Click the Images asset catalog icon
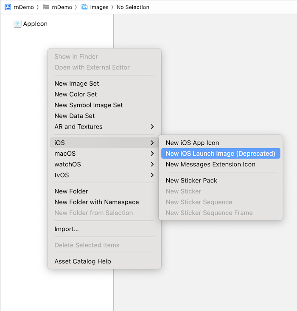The height and width of the screenshot is (311, 297). point(84,7)
